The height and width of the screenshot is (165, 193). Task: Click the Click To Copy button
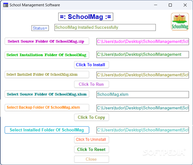tap(91, 117)
